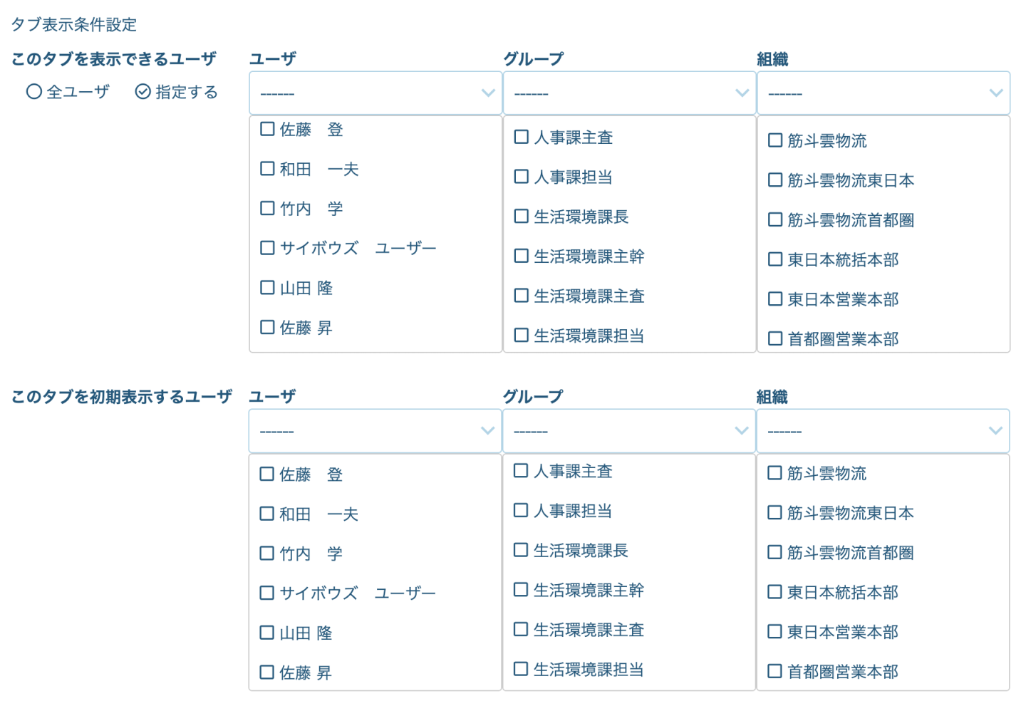Image resolution: width=1026 pixels, height=706 pixels.
Task: Select the 指定する radio option
Action: click(143, 91)
